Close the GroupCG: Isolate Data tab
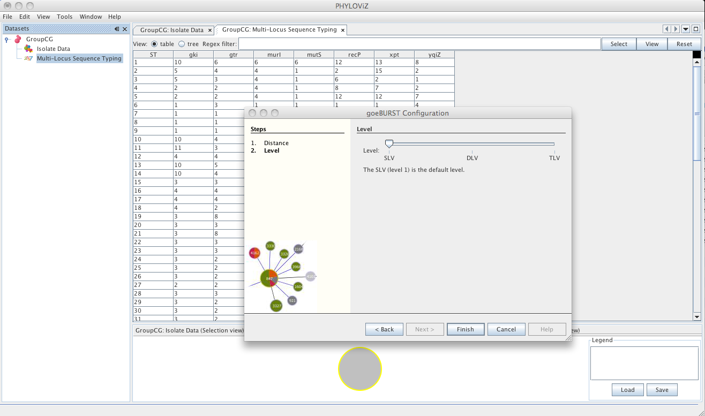 [x=210, y=30]
